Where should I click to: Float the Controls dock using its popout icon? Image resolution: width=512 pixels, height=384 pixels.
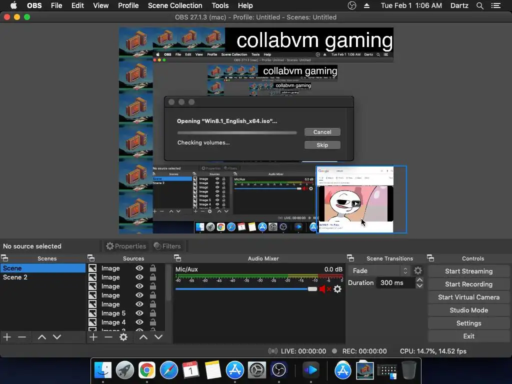pyautogui.click(x=430, y=258)
